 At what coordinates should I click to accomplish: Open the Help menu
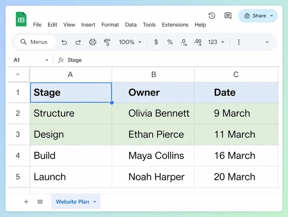pyautogui.click(x=200, y=24)
